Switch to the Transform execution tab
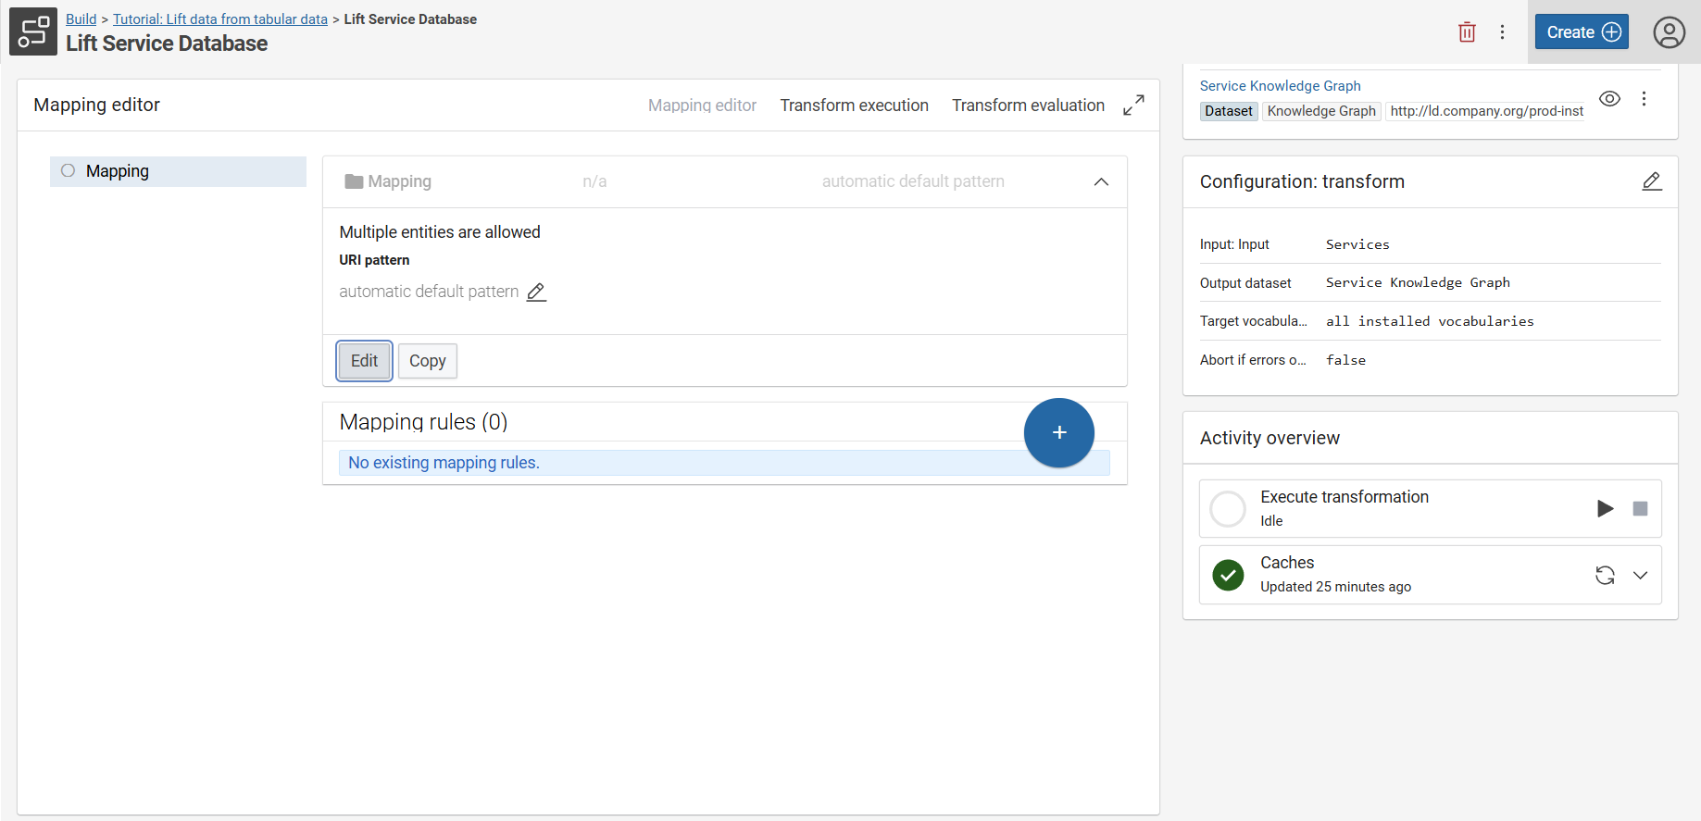The image size is (1701, 821). [854, 106]
